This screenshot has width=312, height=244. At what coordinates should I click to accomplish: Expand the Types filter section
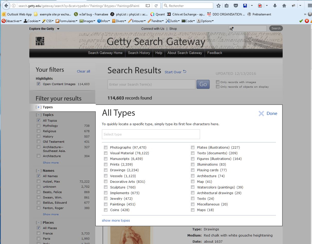(x=39, y=107)
